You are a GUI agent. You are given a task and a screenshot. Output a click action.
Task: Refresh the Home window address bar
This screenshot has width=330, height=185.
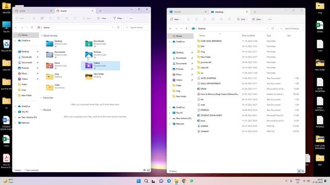pos(118,27)
